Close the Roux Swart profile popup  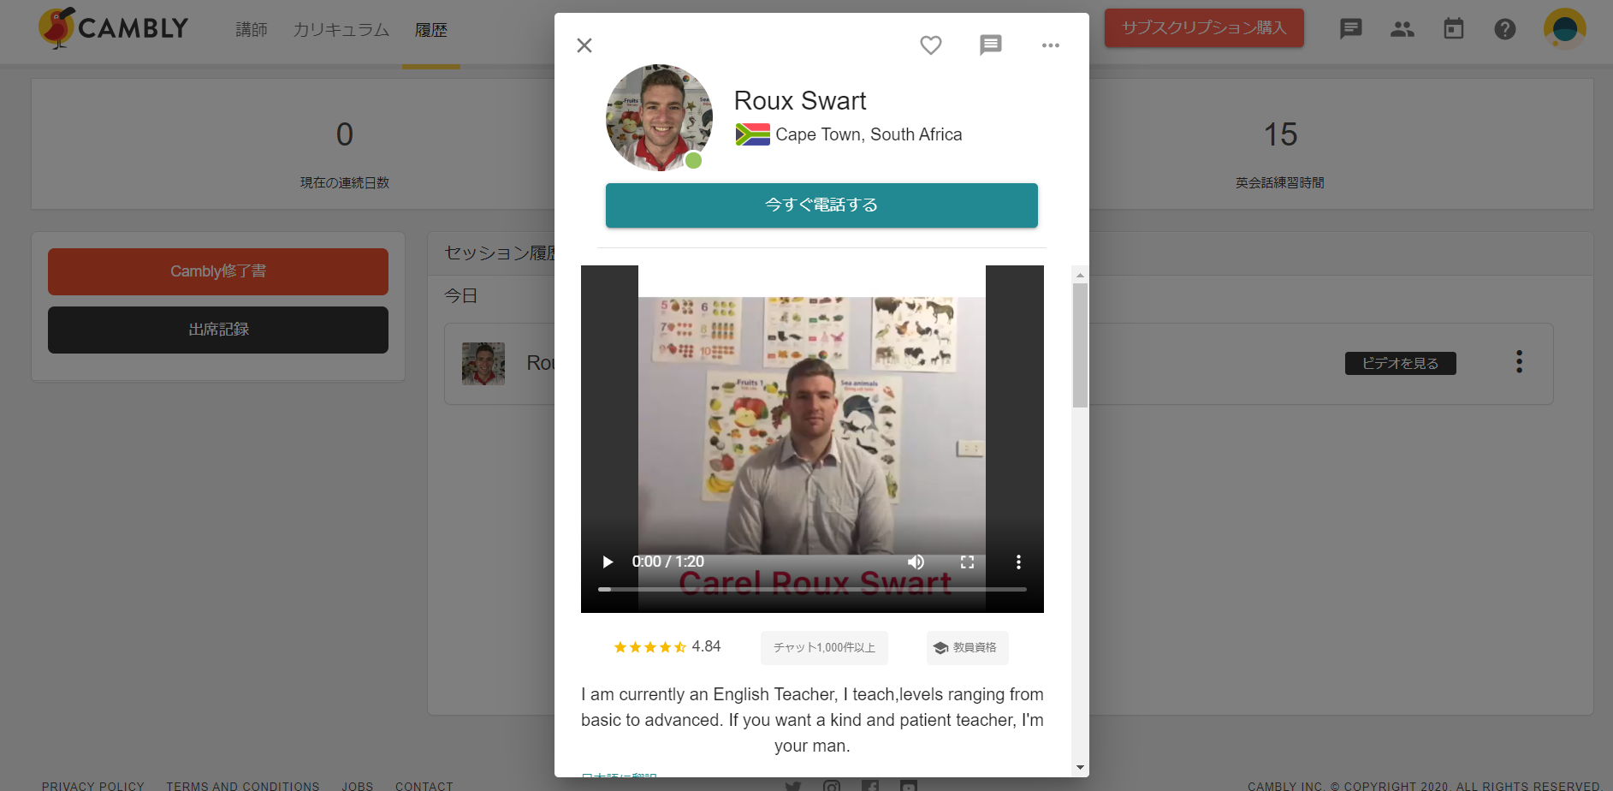(x=584, y=45)
